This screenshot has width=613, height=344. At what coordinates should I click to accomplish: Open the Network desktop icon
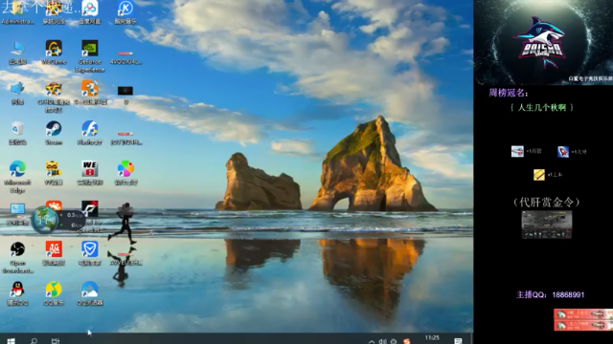tap(17, 93)
